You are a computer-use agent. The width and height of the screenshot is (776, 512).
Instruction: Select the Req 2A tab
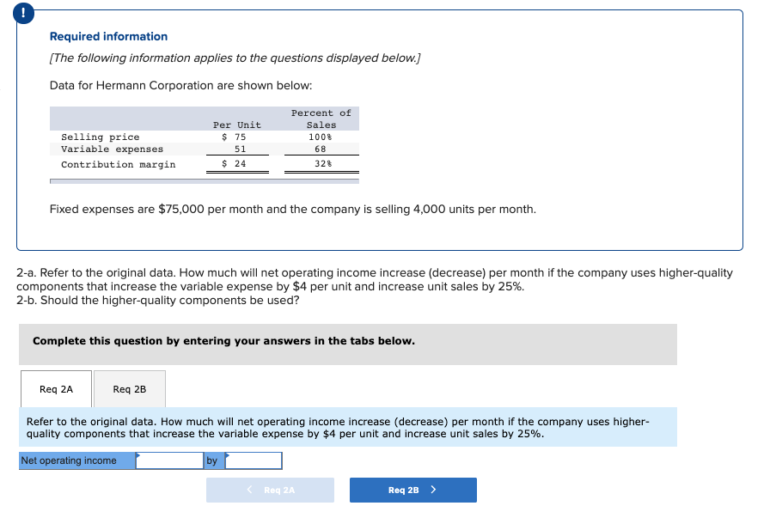pos(55,388)
